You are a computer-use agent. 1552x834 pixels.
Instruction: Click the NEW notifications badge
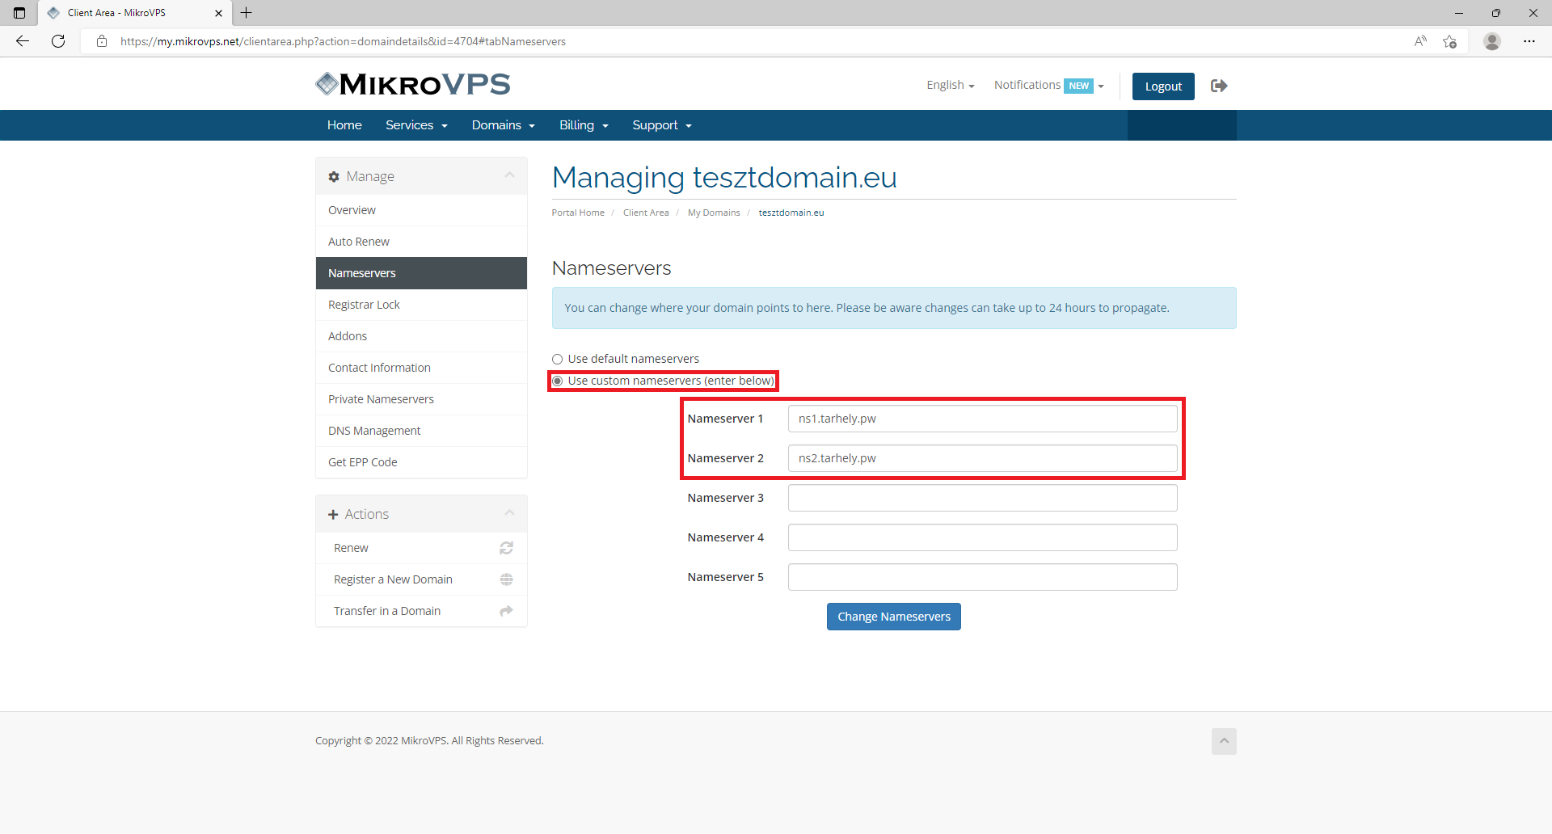[x=1078, y=86]
